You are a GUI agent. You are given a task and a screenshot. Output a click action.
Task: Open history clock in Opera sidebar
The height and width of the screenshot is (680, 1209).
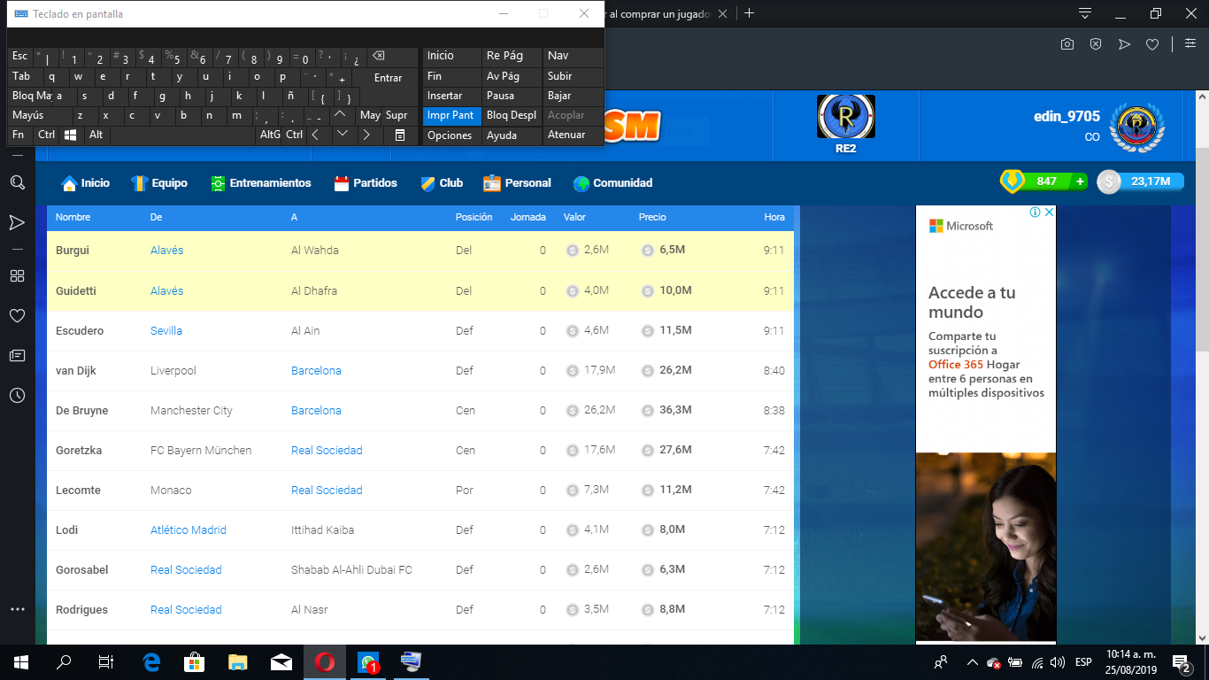17,395
